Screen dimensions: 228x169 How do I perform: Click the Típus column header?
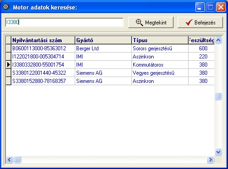click(x=160, y=40)
